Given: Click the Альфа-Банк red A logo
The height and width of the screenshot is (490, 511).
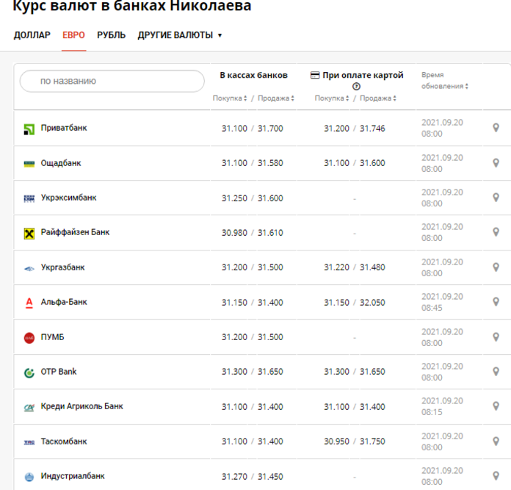Looking at the screenshot, I should (29, 303).
